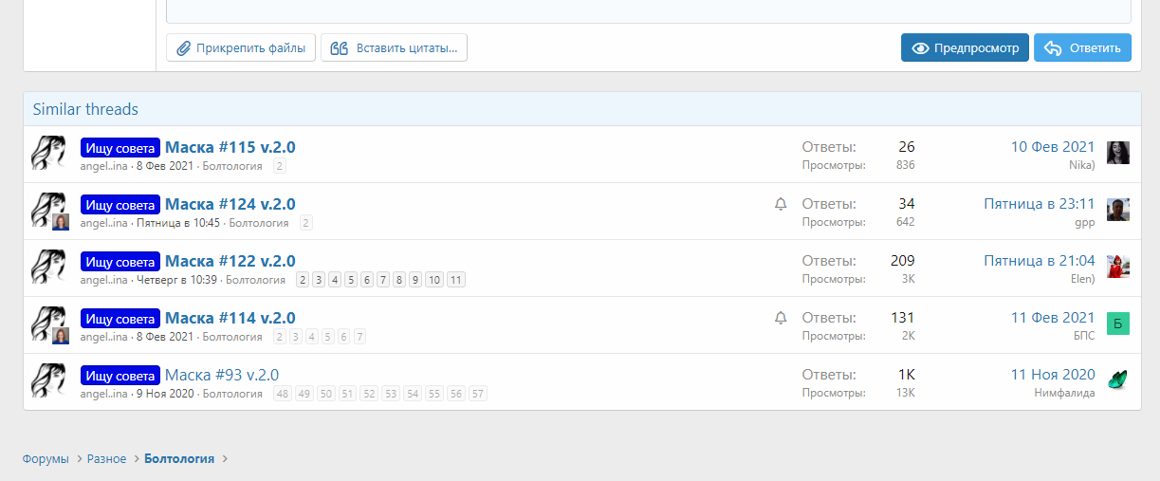The height and width of the screenshot is (481, 1160).
Task: Open БПС green avatar icon
Action: point(1118,324)
